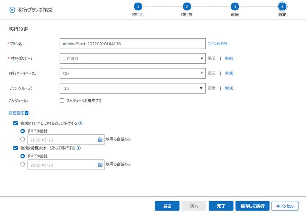Go to step 3 範囲 circle
The width and height of the screenshot is (306, 216).
coord(235,7)
